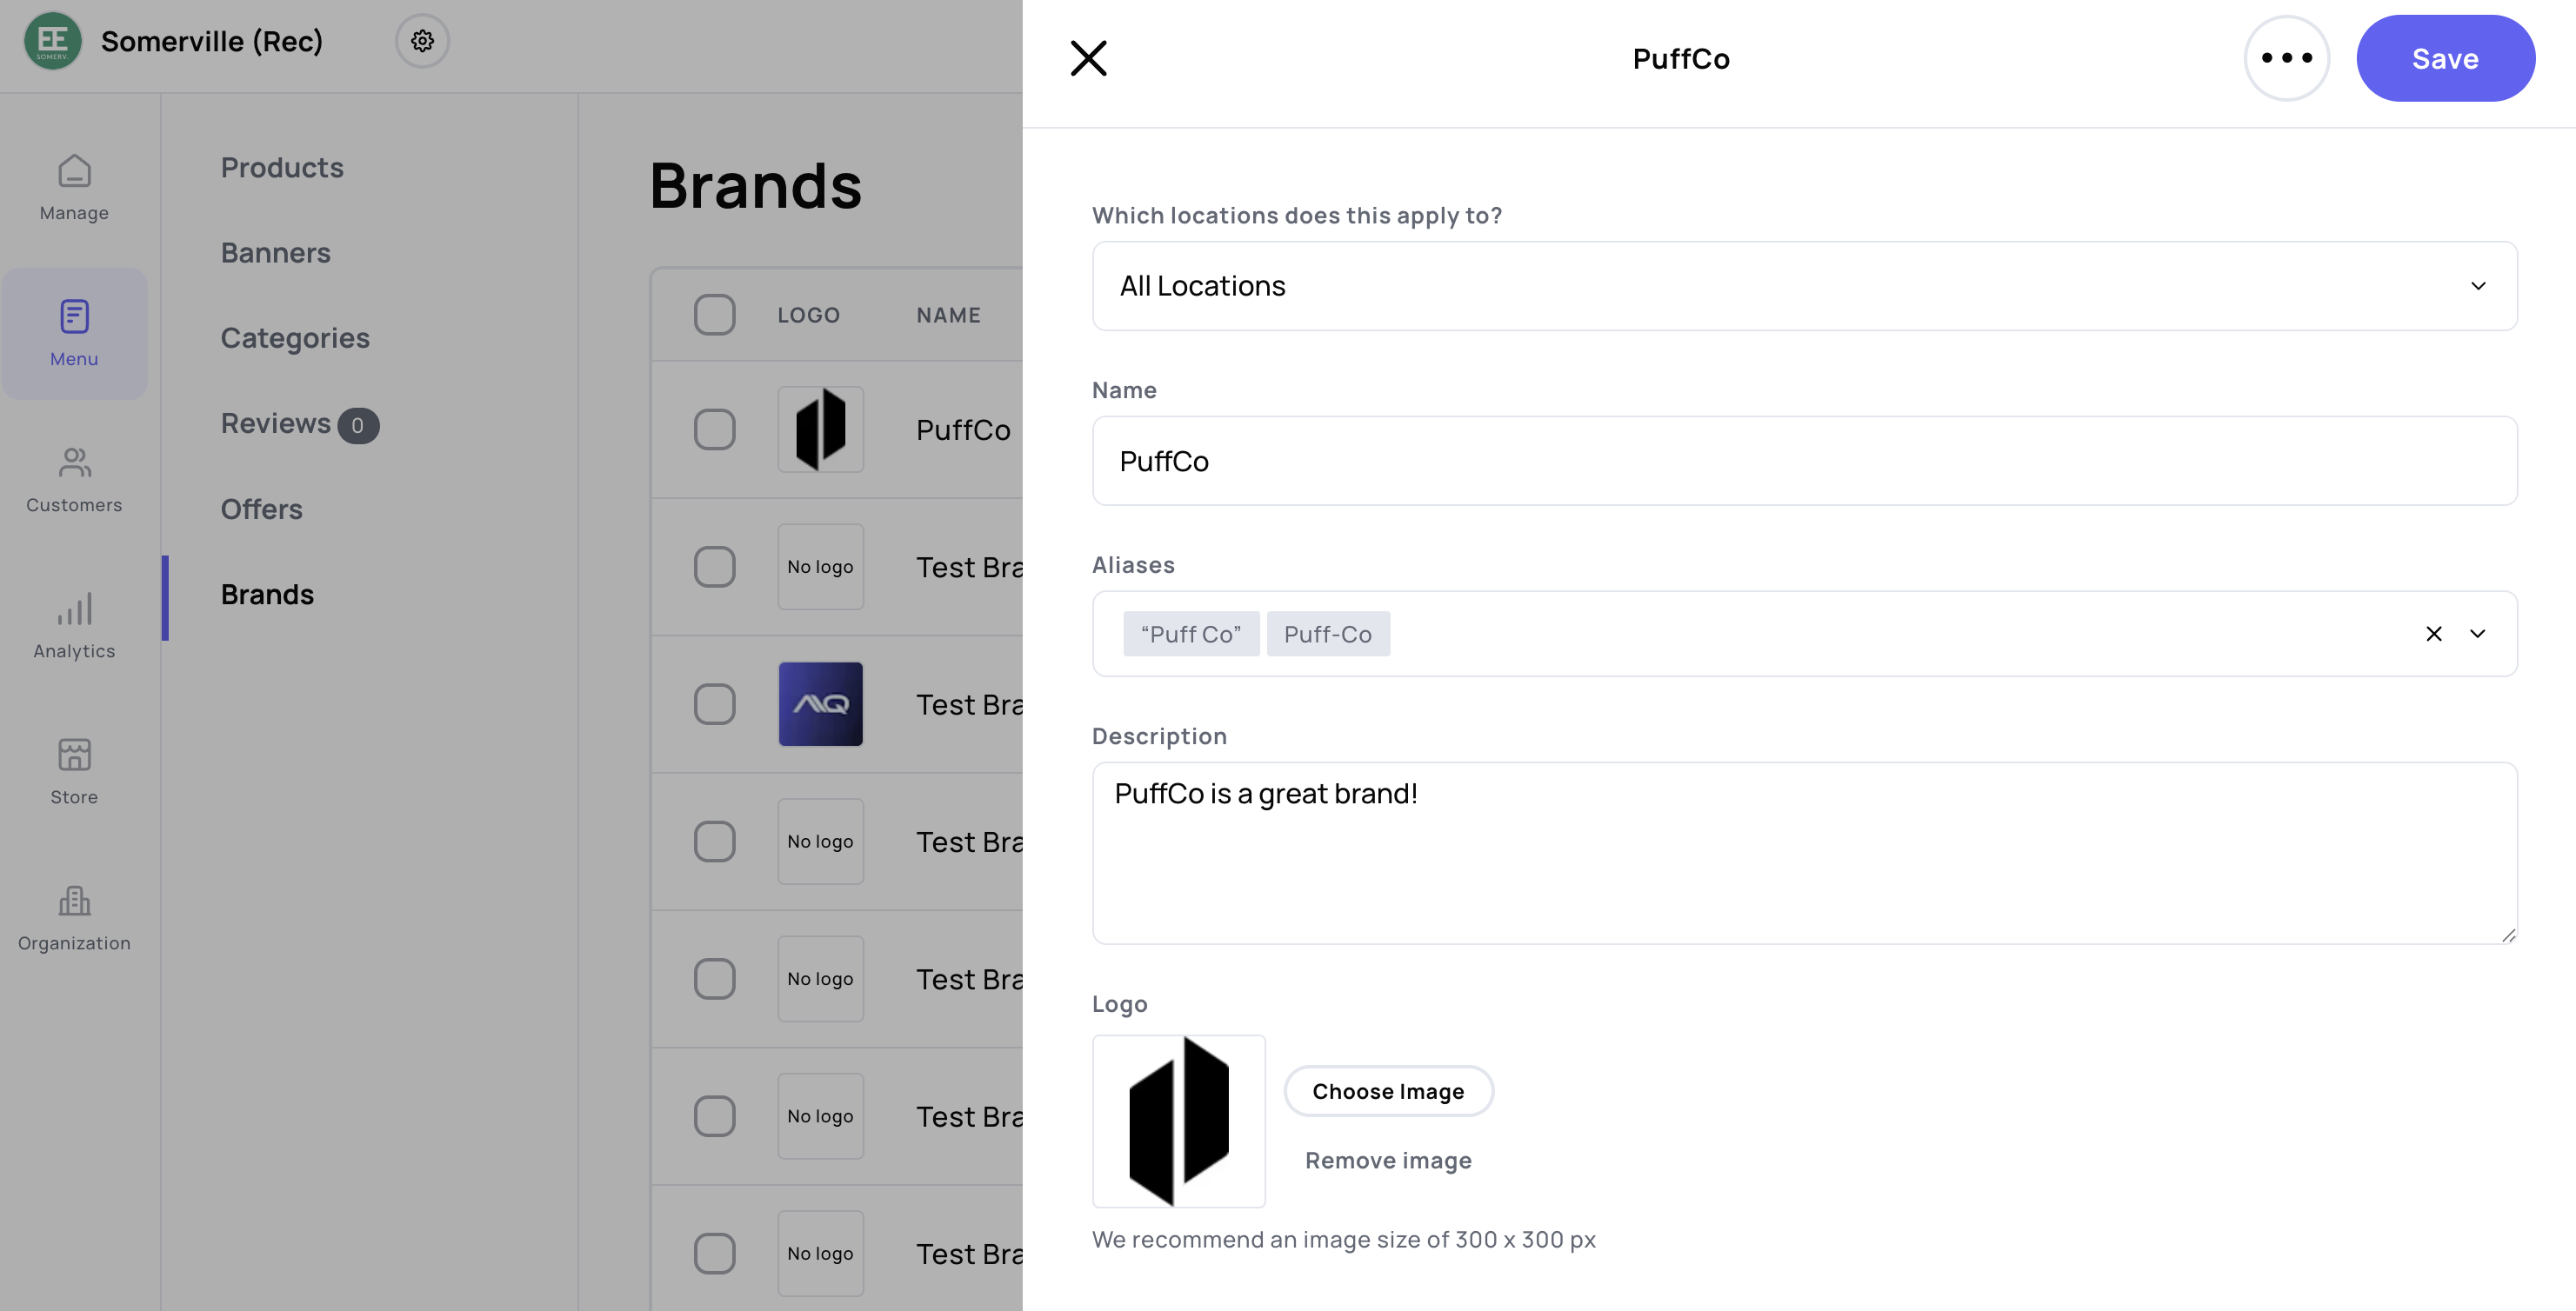Open the three-dot more options menu

tap(2286, 58)
